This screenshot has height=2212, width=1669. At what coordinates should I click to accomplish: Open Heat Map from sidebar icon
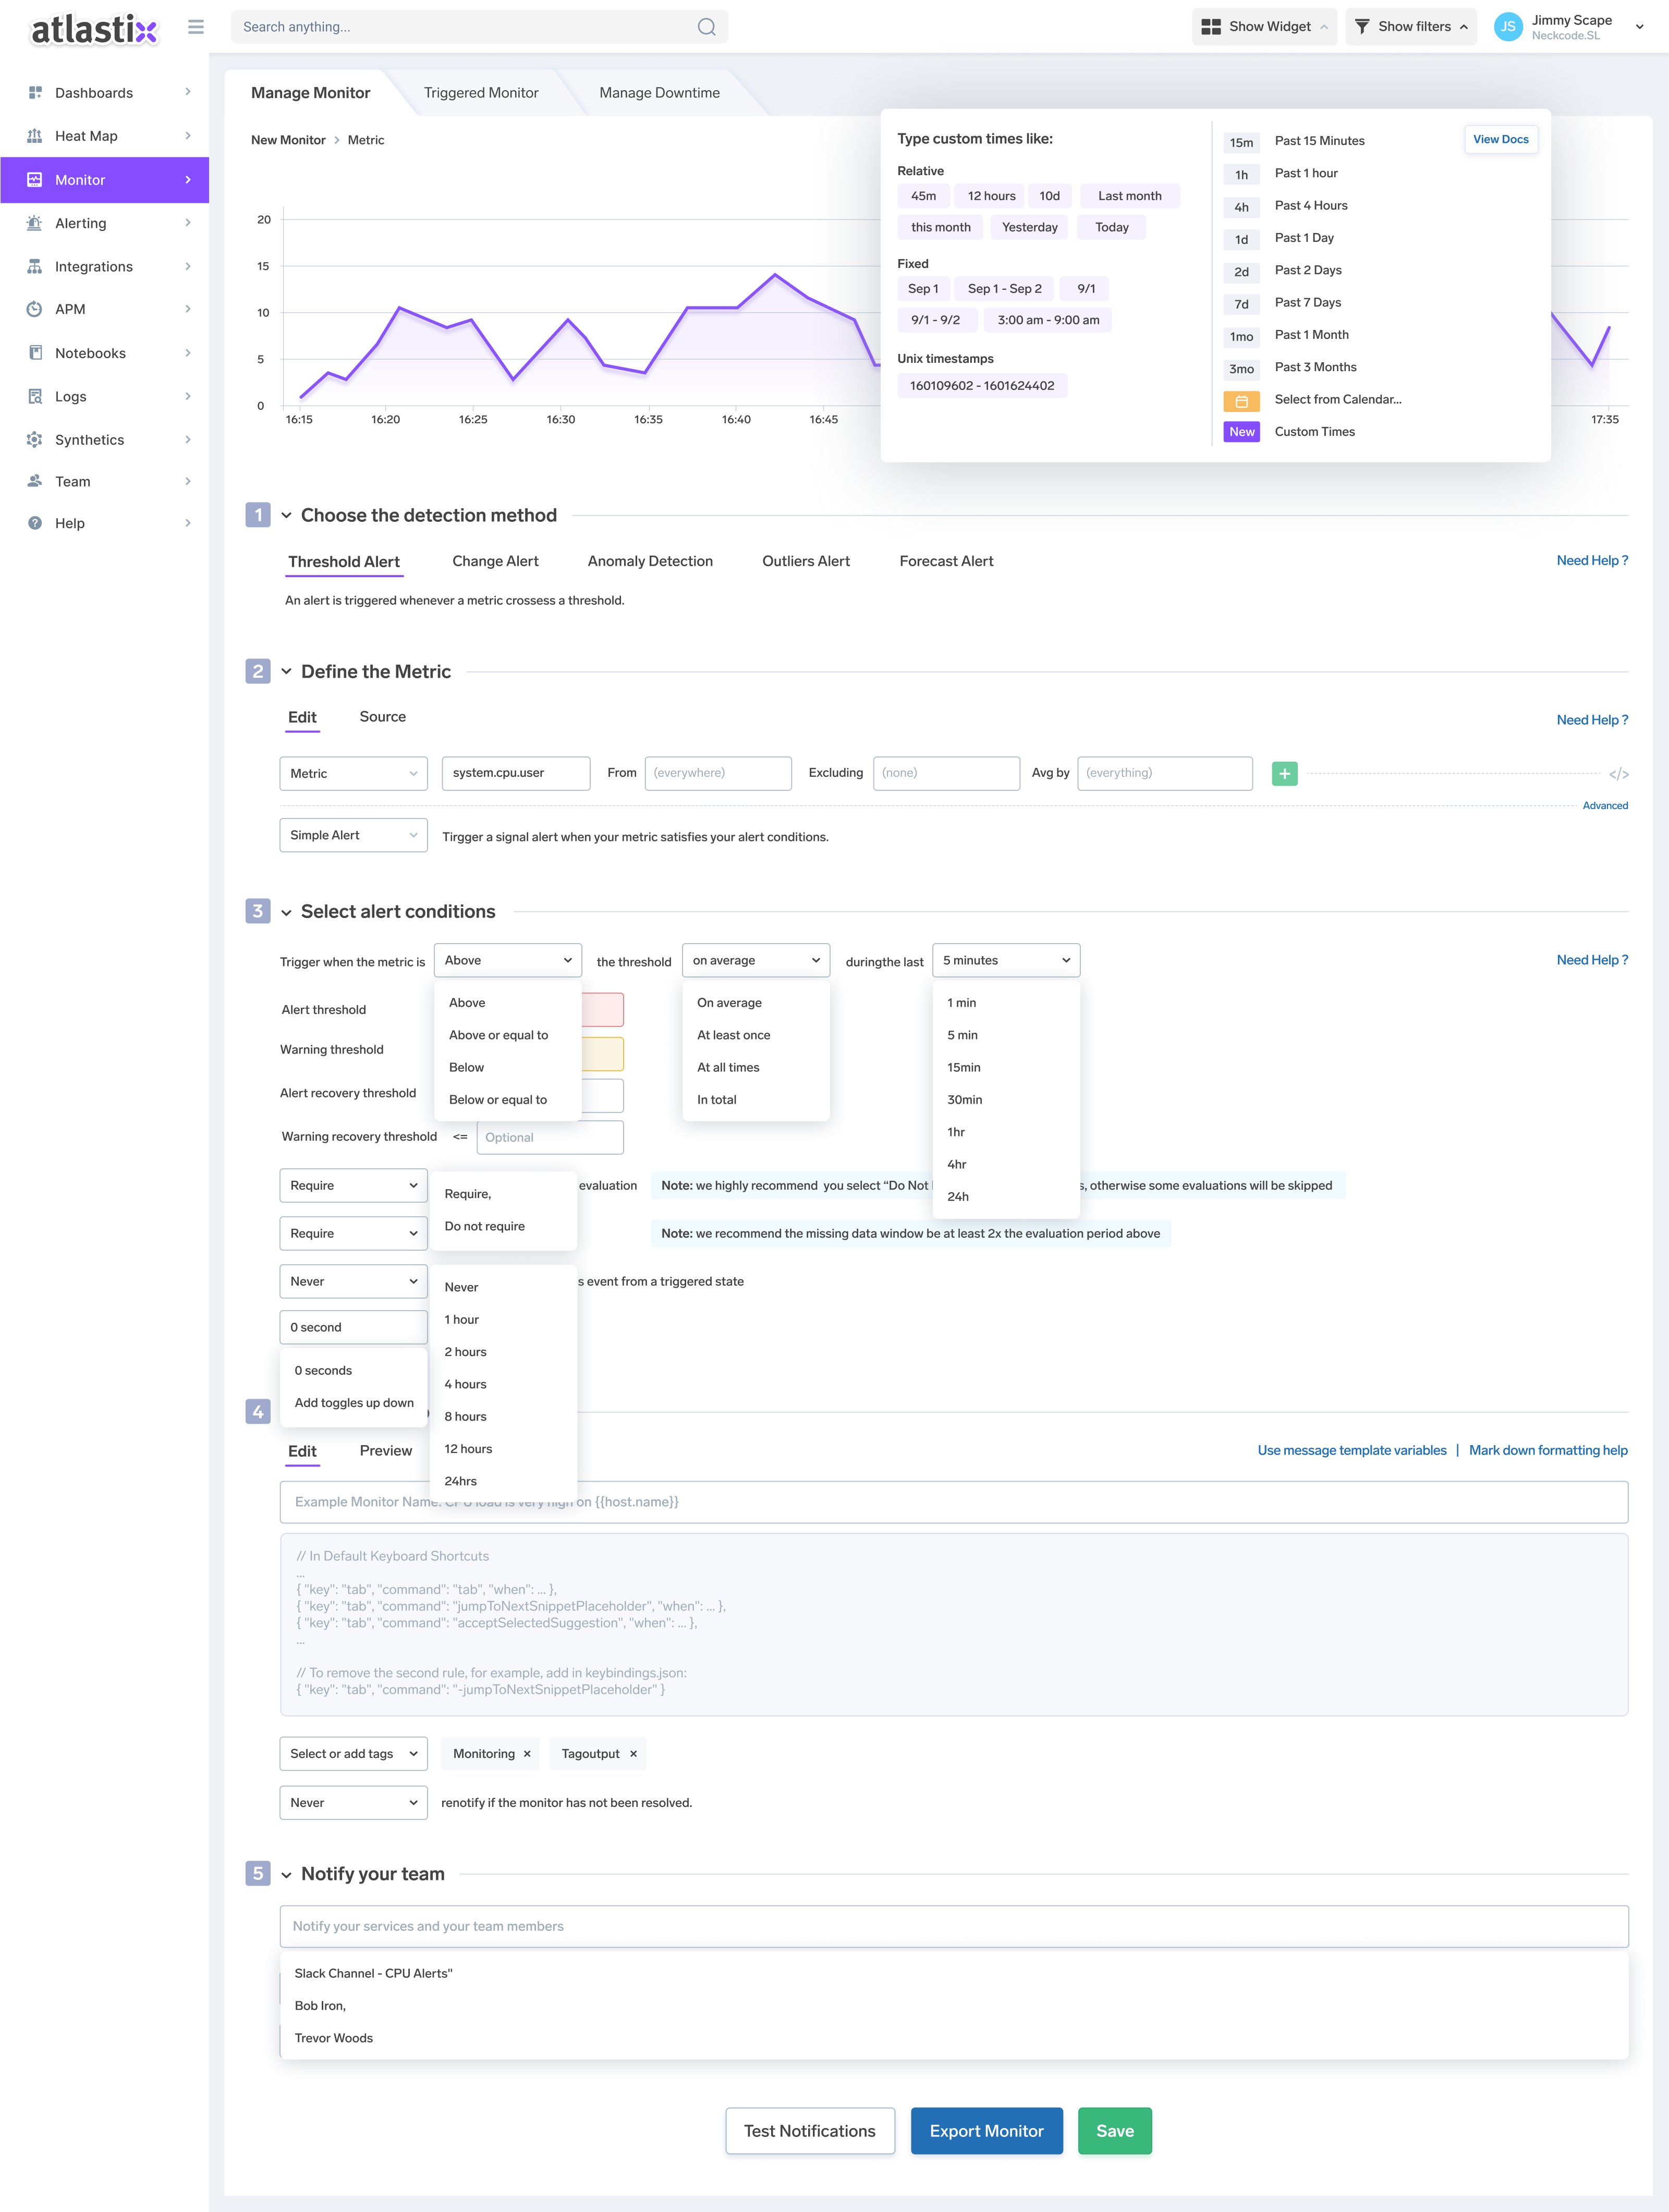click(x=35, y=136)
